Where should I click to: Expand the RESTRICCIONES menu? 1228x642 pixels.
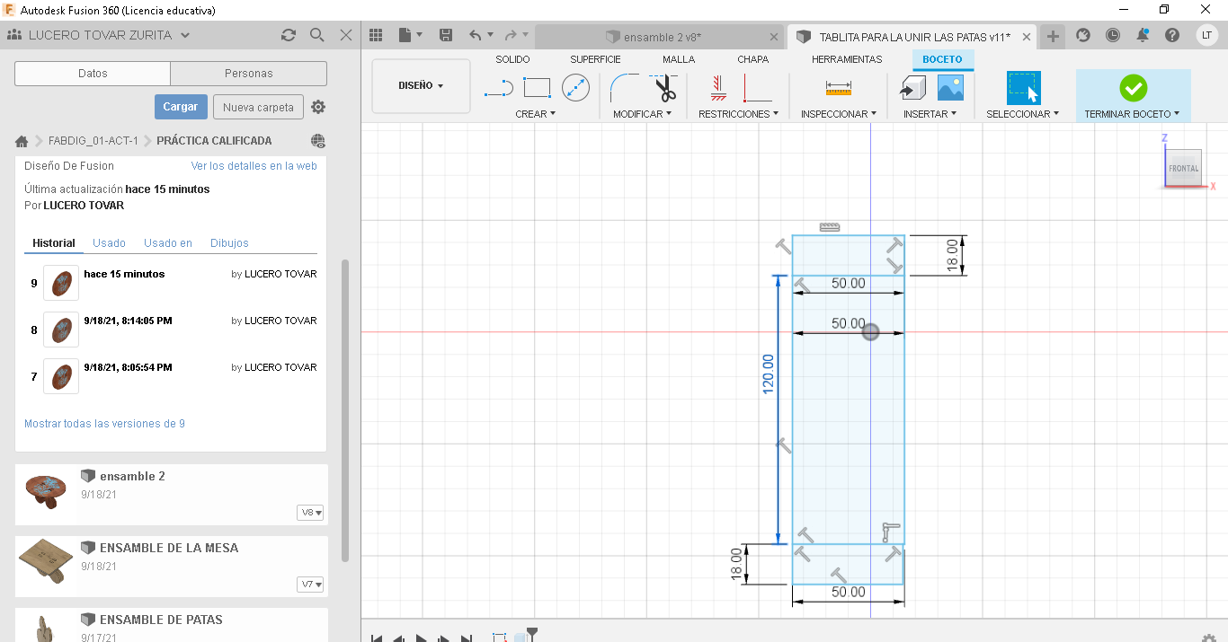(x=738, y=114)
